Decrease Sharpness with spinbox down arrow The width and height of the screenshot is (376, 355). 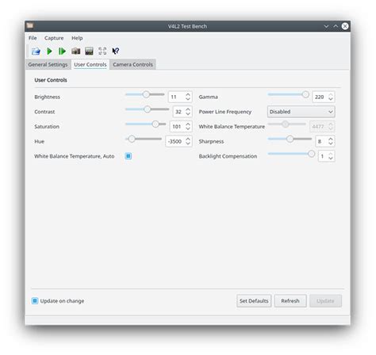click(331, 143)
